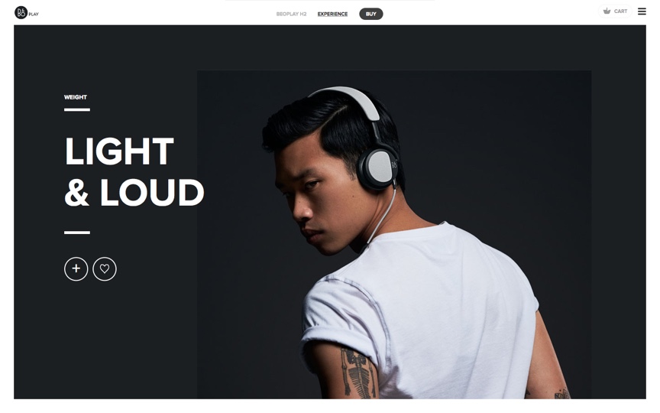Click the white divider below the headline

pos(77,233)
